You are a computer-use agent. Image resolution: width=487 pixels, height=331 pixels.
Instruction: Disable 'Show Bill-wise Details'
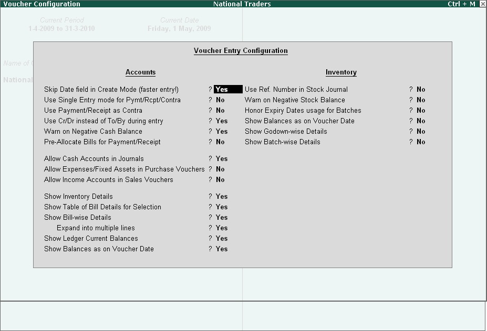tap(221, 217)
